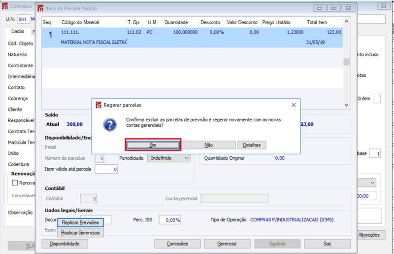Click the items grid scrollbar thumb
The height and width of the screenshot is (254, 394).
coord(347,62)
